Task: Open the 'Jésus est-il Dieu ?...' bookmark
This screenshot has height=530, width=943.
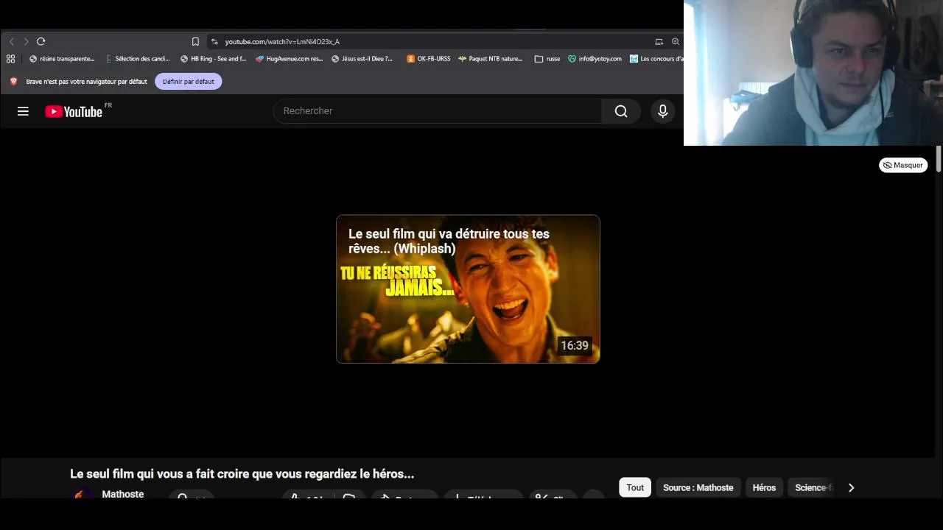Action: click(362, 59)
